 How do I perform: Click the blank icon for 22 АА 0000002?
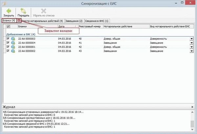(13, 51)
